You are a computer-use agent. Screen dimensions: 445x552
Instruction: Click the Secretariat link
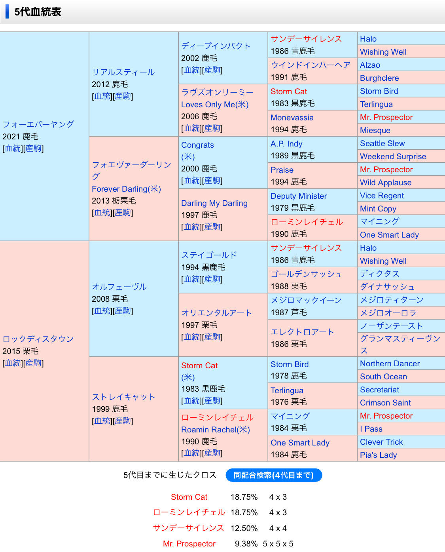(379, 390)
